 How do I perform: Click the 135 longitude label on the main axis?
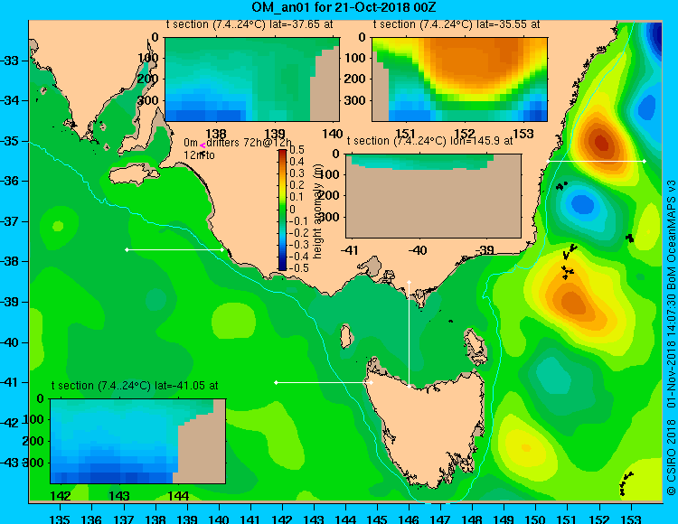(60, 519)
